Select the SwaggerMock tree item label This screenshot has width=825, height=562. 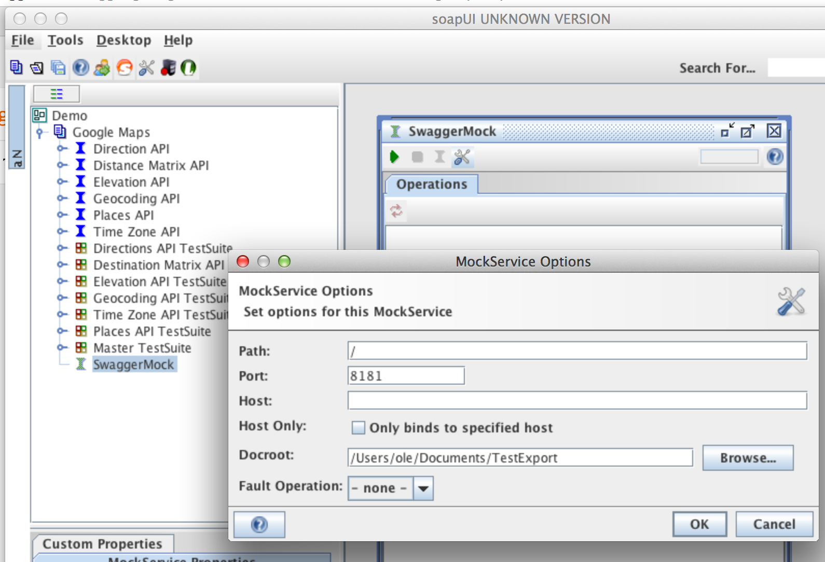pyautogui.click(x=134, y=364)
